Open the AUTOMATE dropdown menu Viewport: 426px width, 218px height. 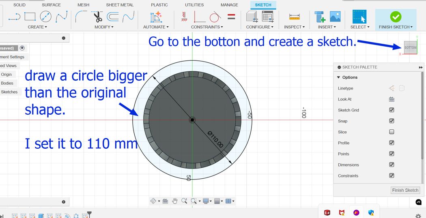[156, 27]
